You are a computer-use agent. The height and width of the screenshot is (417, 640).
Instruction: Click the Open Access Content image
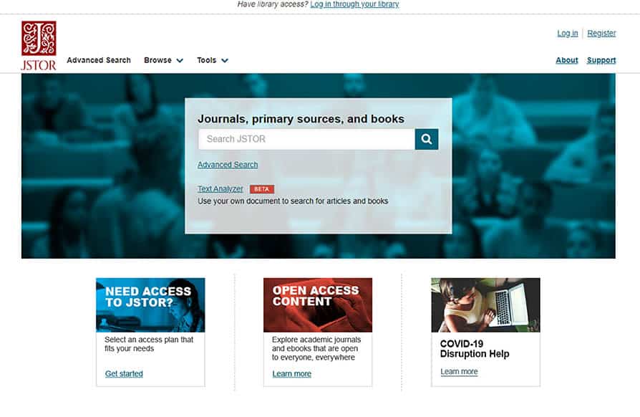(x=318, y=305)
